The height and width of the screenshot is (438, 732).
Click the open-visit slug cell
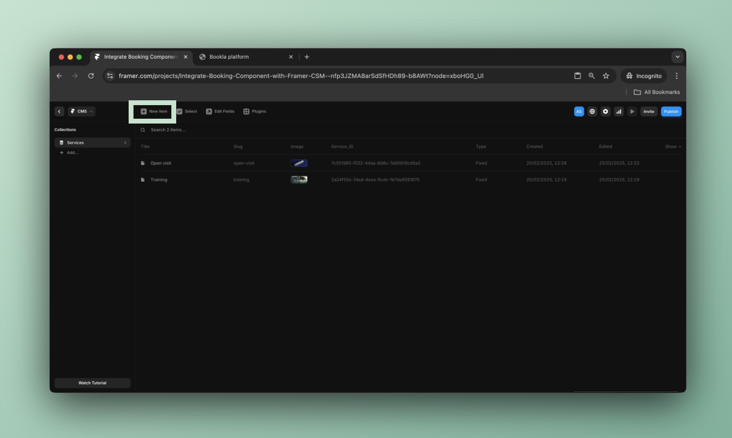(244, 163)
